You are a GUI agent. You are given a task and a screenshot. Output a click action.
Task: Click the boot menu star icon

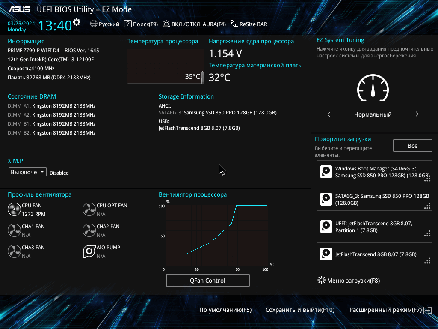[x=322, y=280]
